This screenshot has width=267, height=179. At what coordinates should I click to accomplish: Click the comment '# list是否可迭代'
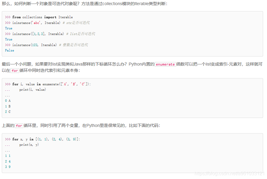tap(81, 34)
